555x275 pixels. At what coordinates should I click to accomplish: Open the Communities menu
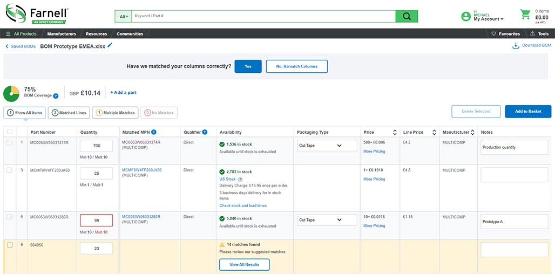pos(130,34)
